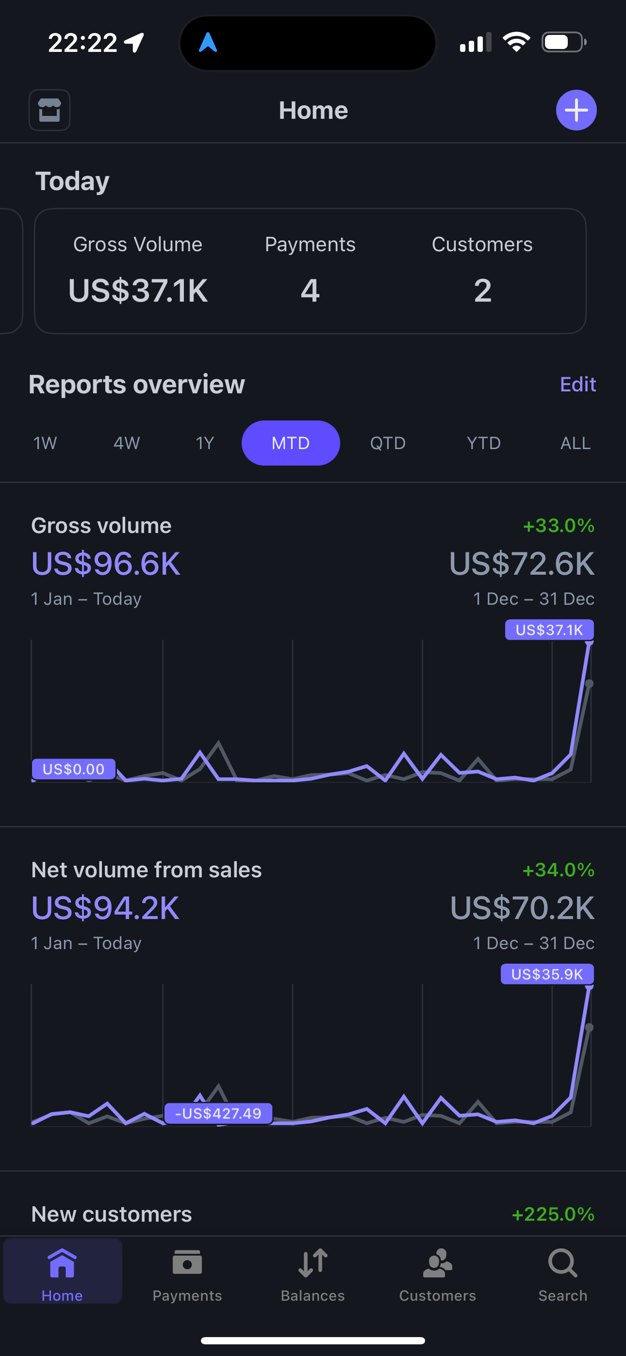The width and height of the screenshot is (626, 1356).
Task: Go to the Balances tab icon
Action: tap(313, 1263)
